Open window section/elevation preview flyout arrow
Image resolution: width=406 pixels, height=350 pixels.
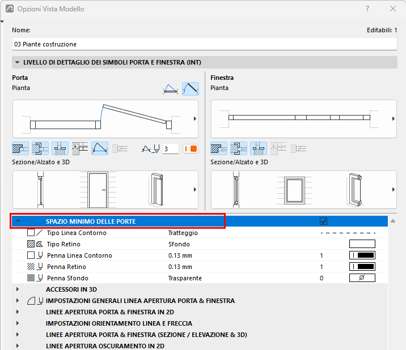[x=394, y=190]
